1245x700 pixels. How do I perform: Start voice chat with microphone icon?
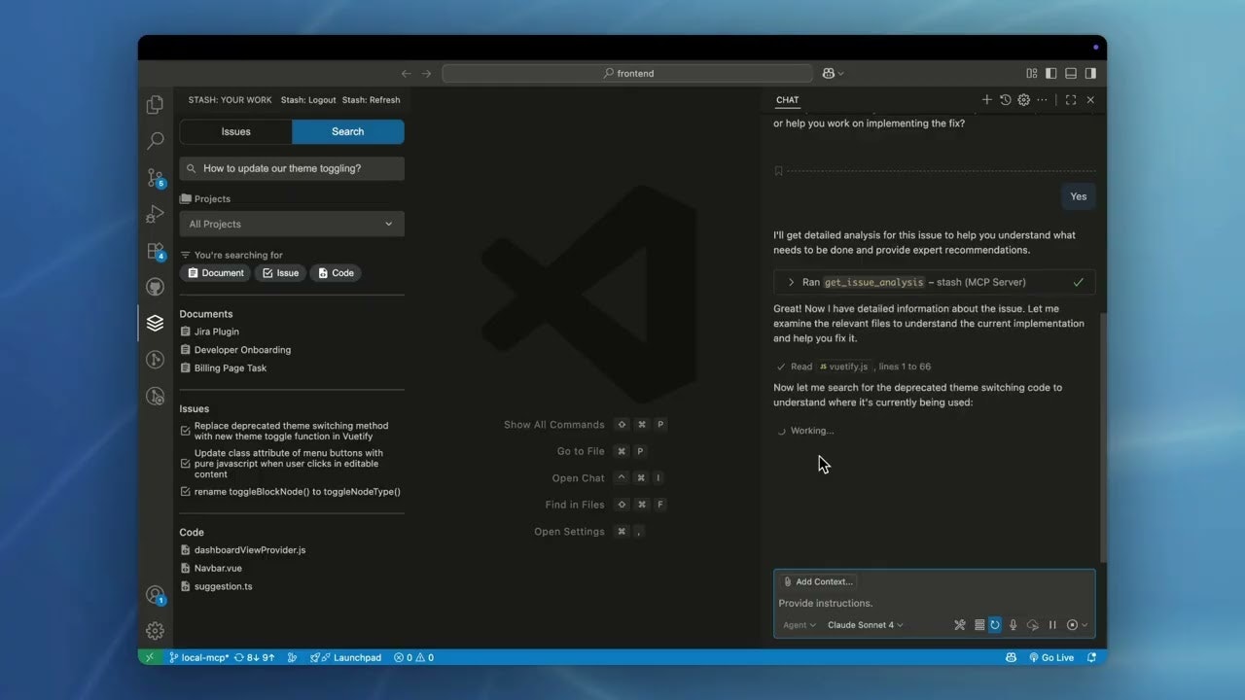(1013, 625)
